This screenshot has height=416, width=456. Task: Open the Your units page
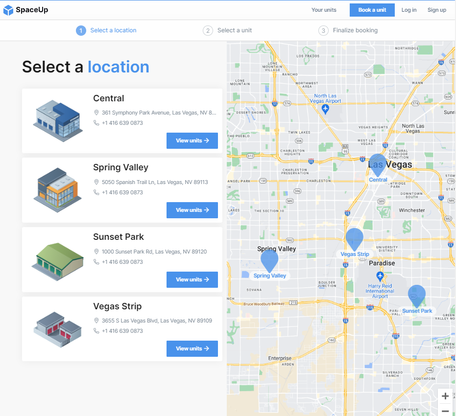click(x=324, y=10)
